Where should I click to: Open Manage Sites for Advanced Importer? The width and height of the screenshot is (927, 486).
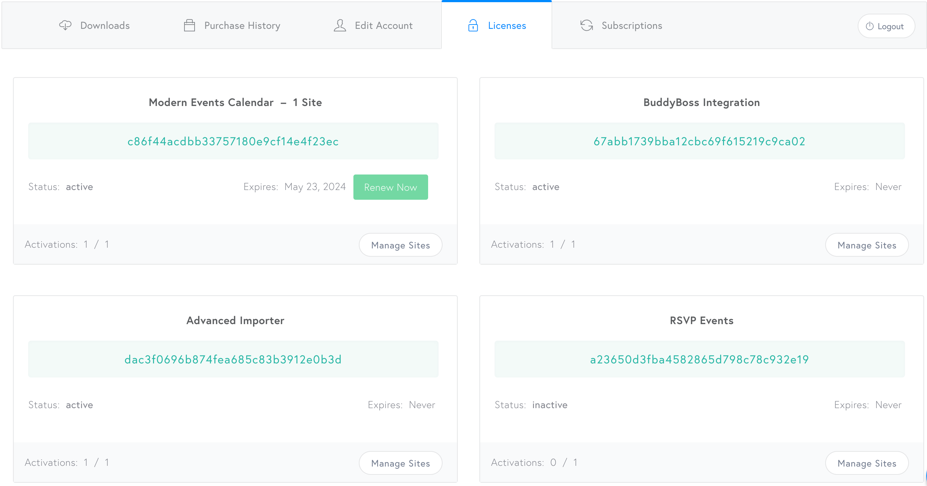coord(400,463)
